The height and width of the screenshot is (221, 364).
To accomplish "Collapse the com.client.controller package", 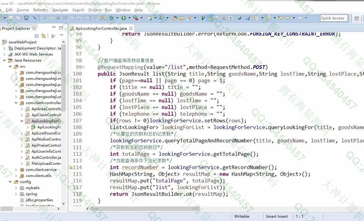I will point(16,103).
